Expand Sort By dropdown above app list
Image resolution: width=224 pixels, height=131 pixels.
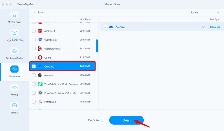point(85,19)
